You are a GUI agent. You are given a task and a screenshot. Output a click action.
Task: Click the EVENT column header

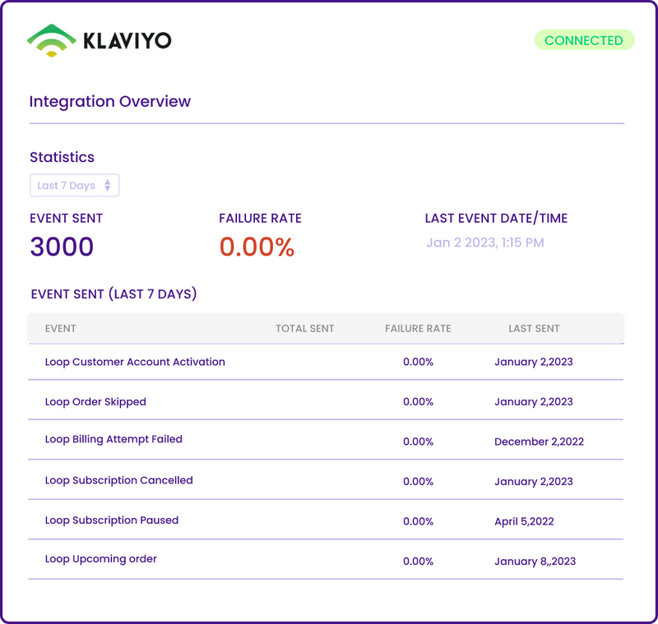[x=60, y=329]
